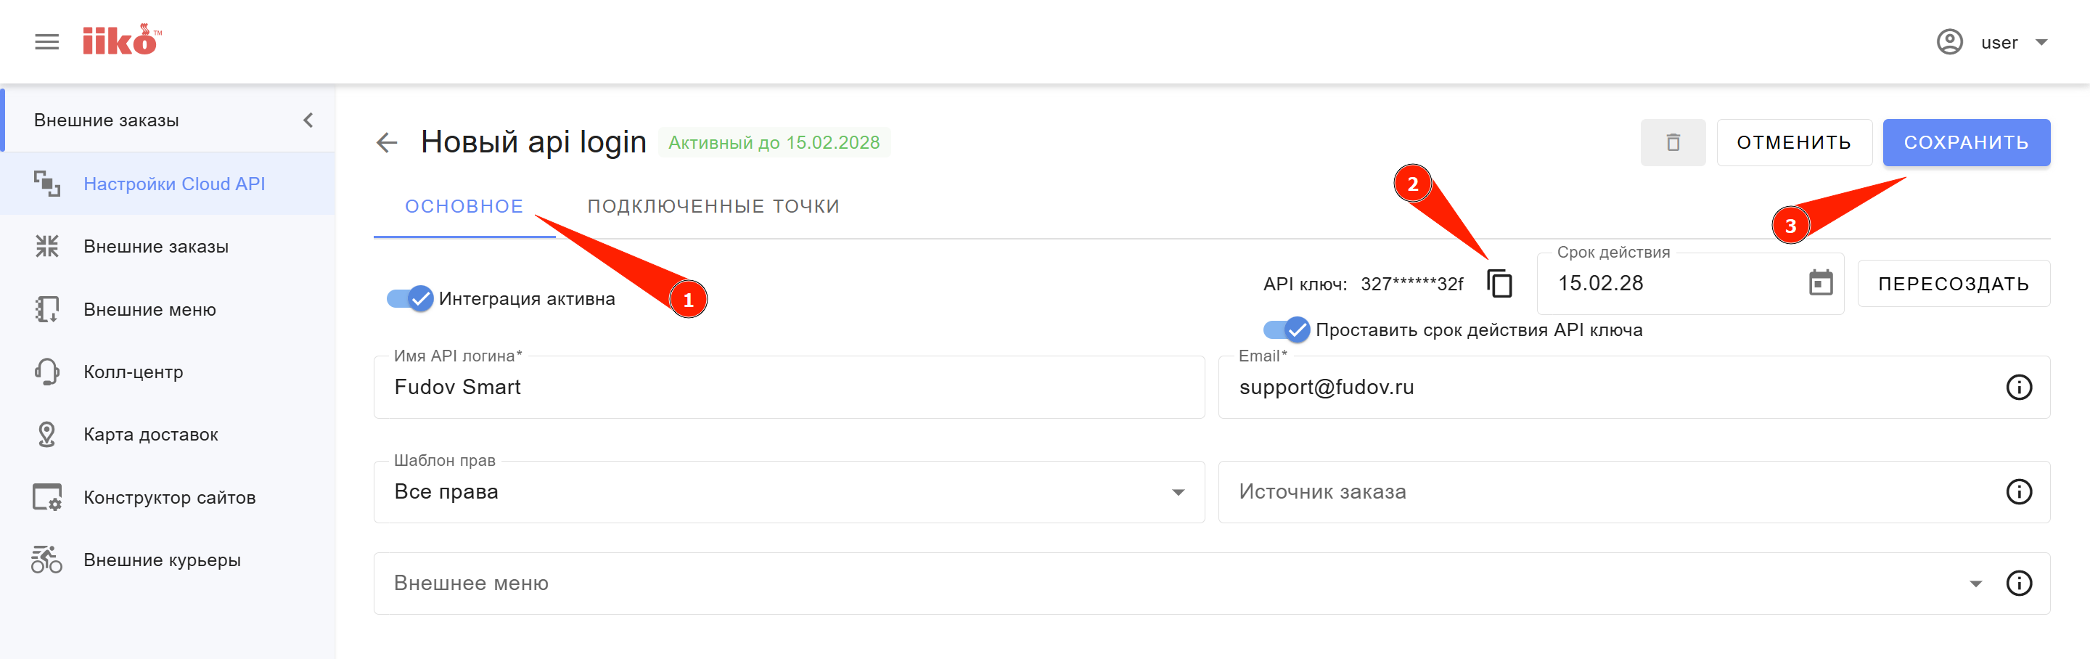Click the delete trash icon button

[x=1672, y=143]
